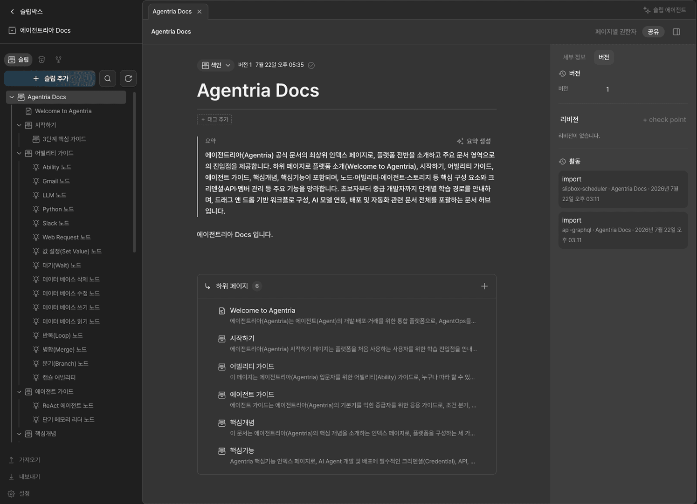This screenshot has width=697, height=504.
Task: Click the 어빌리티 가이드 sub page icon
Action: pyautogui.click(x=222, y=367)
